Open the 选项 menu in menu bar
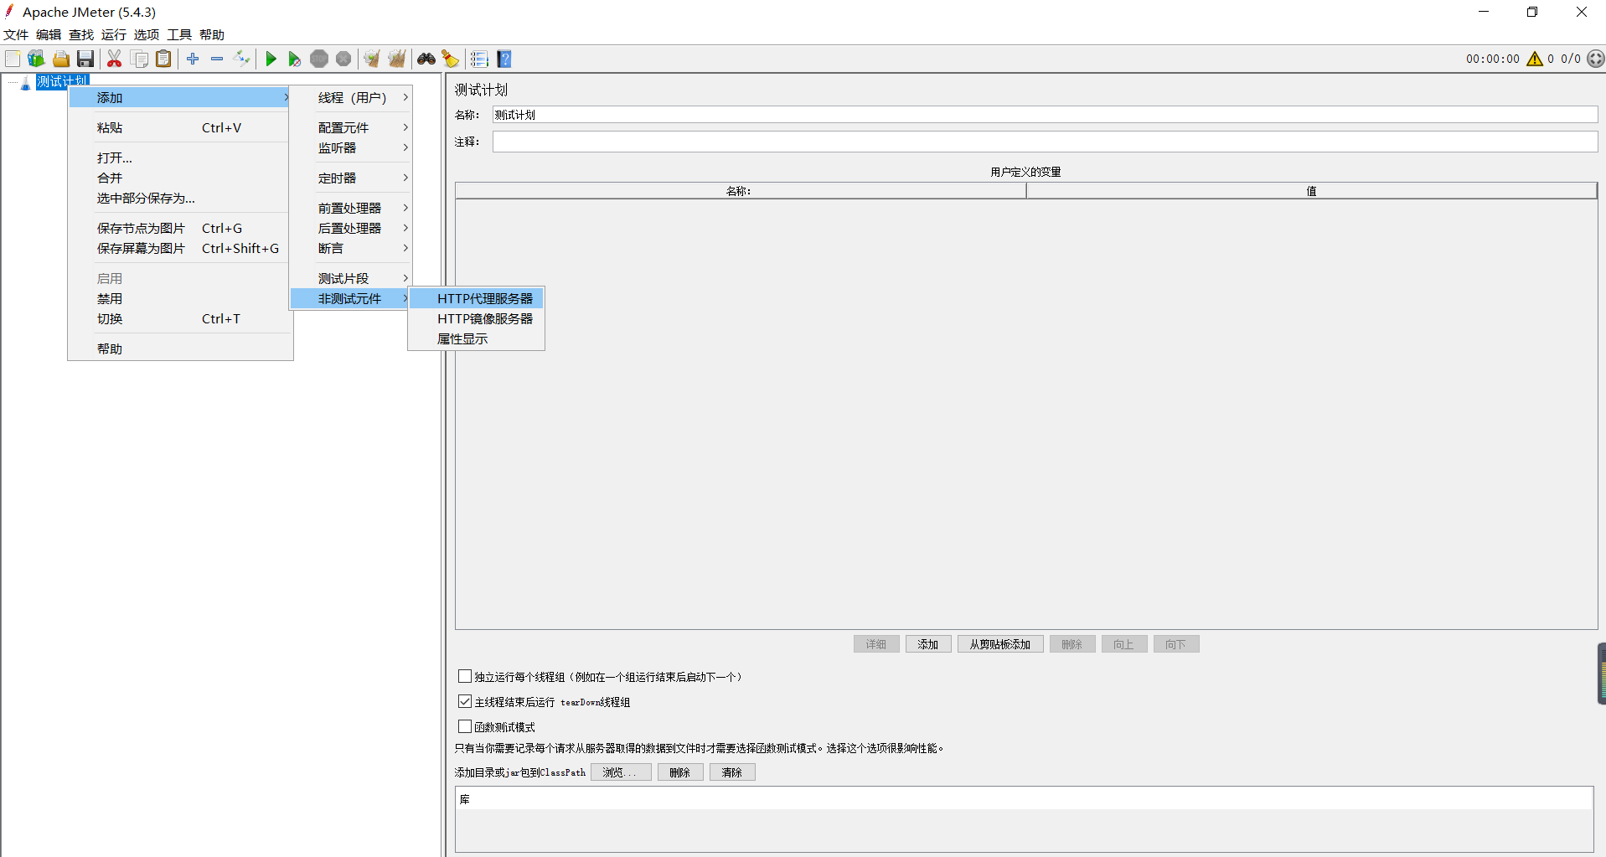 (147, 34)
